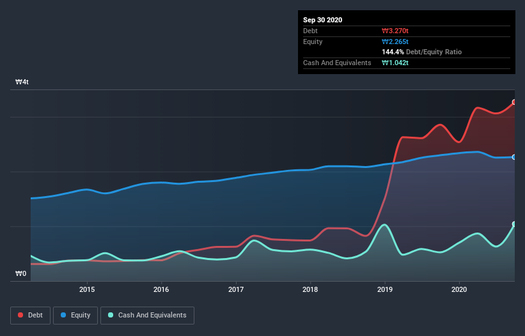Click the 2020 x-axis label
The height and width of the screenshot is (336, 525).
(459, 289)
